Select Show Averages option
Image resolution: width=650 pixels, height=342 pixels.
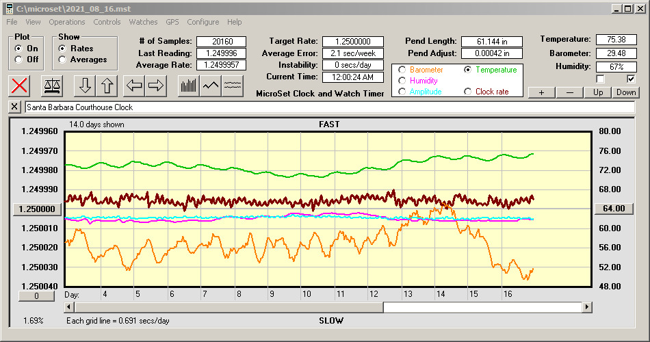(62, 60)
